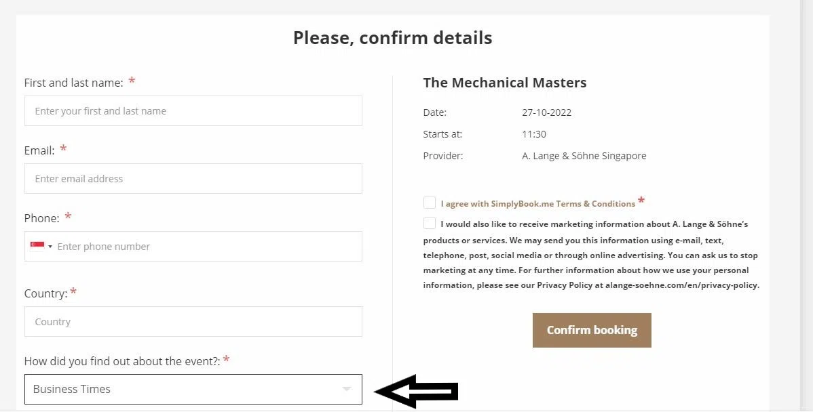Tick the SimplyBook.me Terms & Conditions checkbox

click(x=430, y=203)
